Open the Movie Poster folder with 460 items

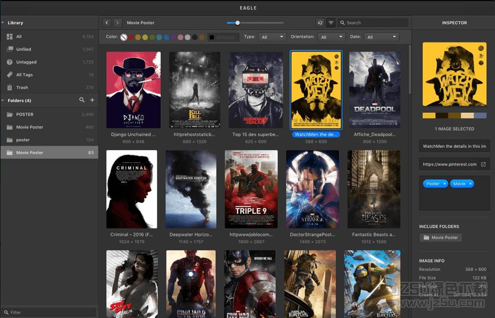pos(49,127)
